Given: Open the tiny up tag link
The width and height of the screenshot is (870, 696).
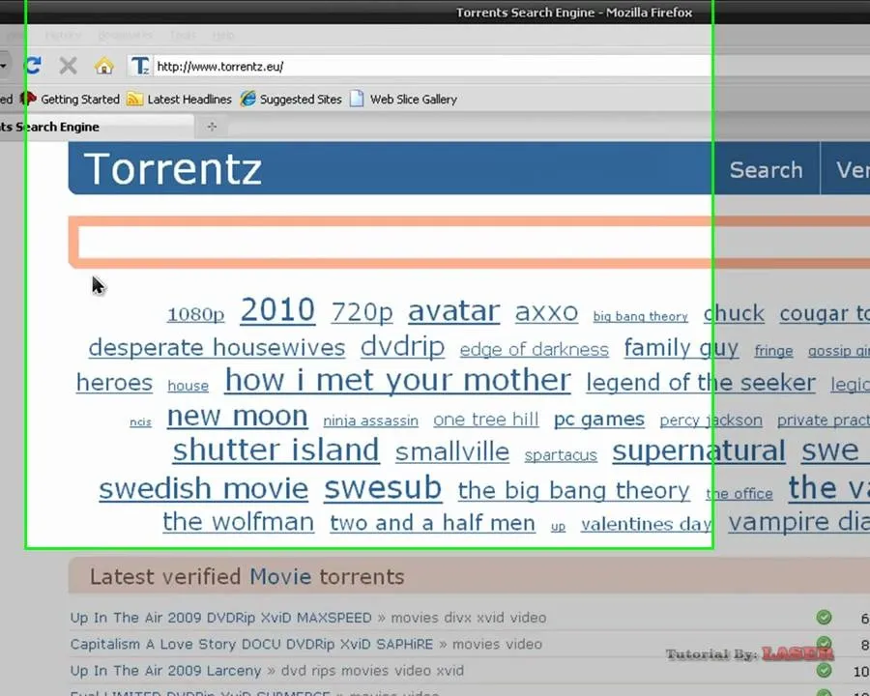Looking at the screenshot, I should click(558, 527).
